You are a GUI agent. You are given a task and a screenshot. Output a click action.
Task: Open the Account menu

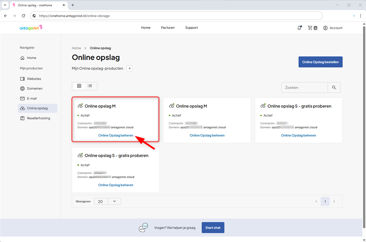[332, 28]
